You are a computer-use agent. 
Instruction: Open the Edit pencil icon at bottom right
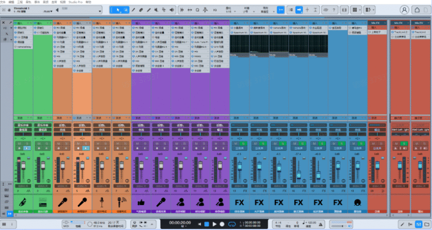point(402,224)
